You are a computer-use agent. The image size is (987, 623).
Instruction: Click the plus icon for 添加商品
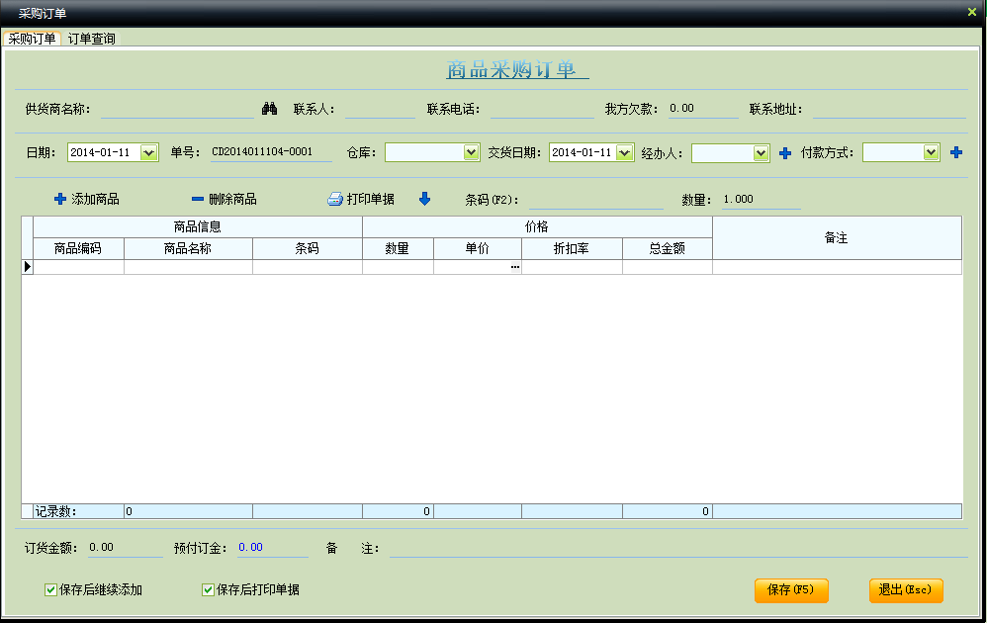60,199
